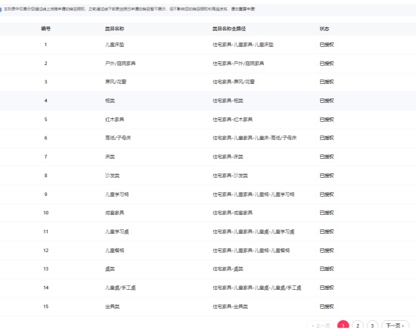Screen dimensions: 416x330
Task: Select the 儿童桌/手工桌 category name
Action: (x=120, y=288)
